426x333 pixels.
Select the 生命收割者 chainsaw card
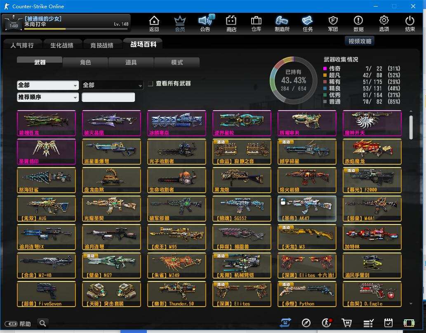pyautogui.click(x=177, y=180)
